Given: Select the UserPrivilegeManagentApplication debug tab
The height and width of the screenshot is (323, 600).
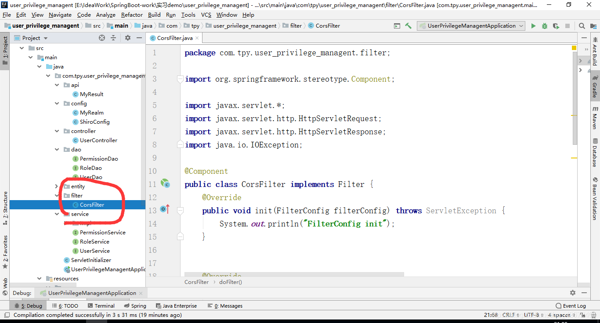Looking at the screenshot, I should (91, 293).
